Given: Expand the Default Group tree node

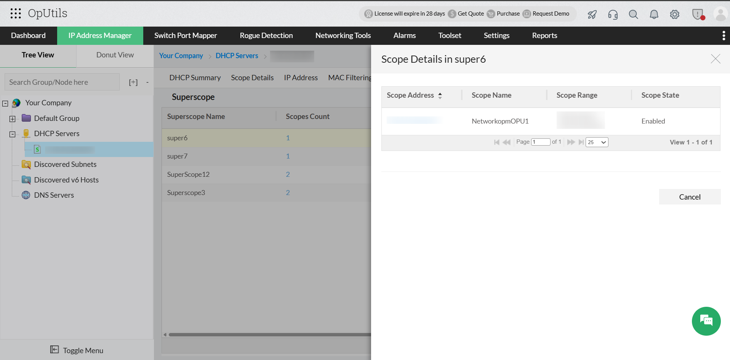Looking at the screenshot, I should click(x=12, y=119).
